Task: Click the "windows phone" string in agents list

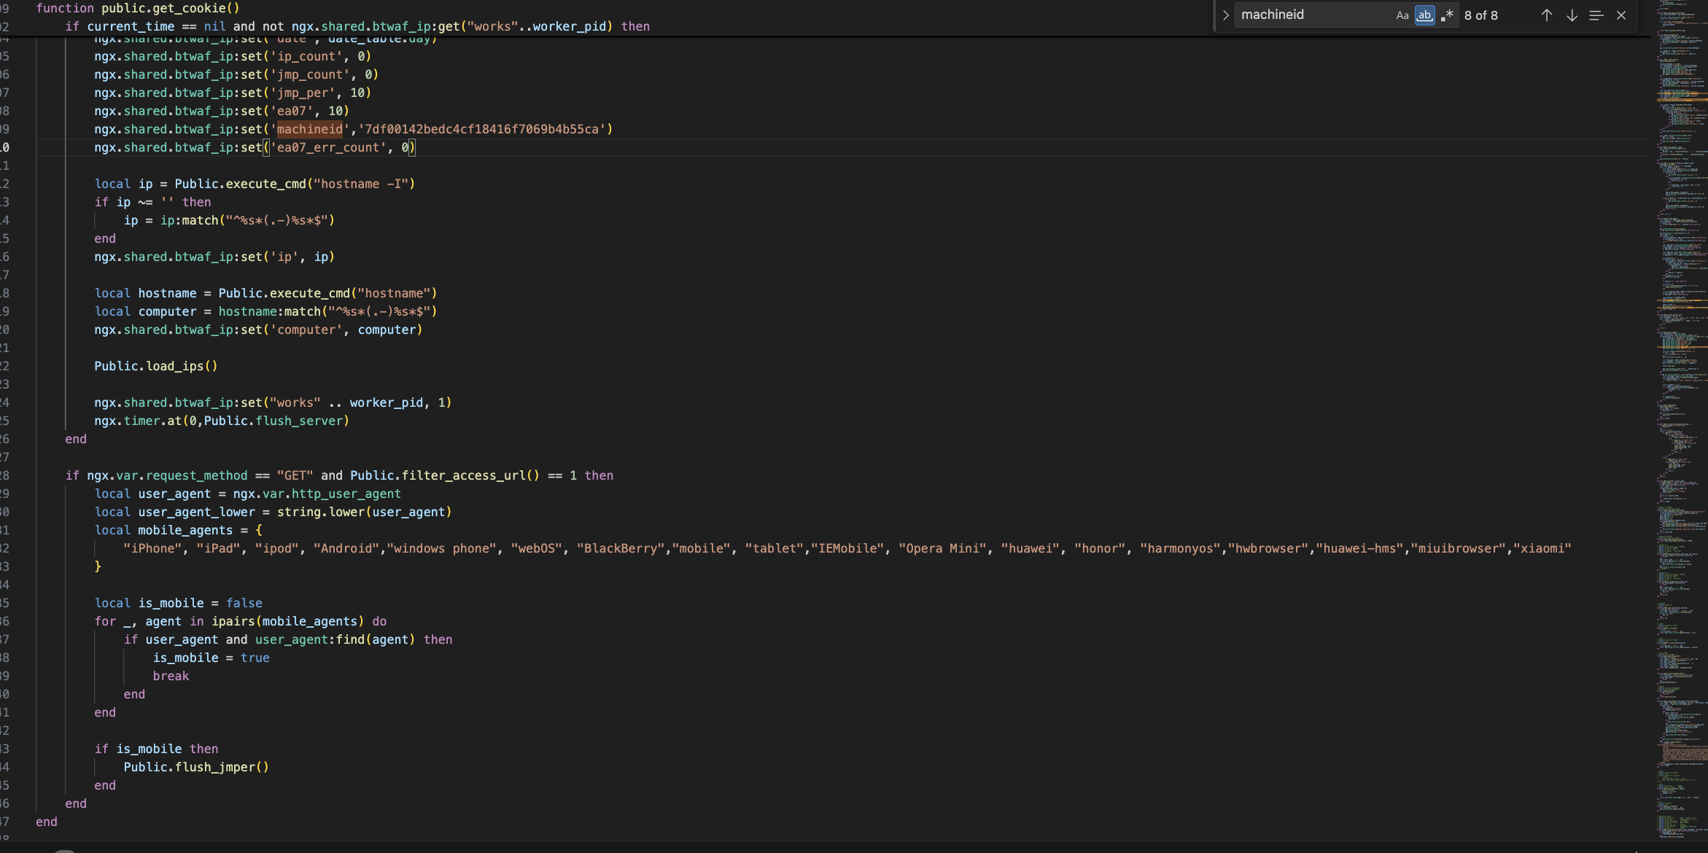Action: (x=441, y=548)
